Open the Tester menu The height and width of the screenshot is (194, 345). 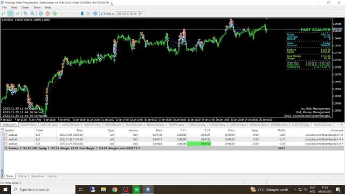coord(37,8)
